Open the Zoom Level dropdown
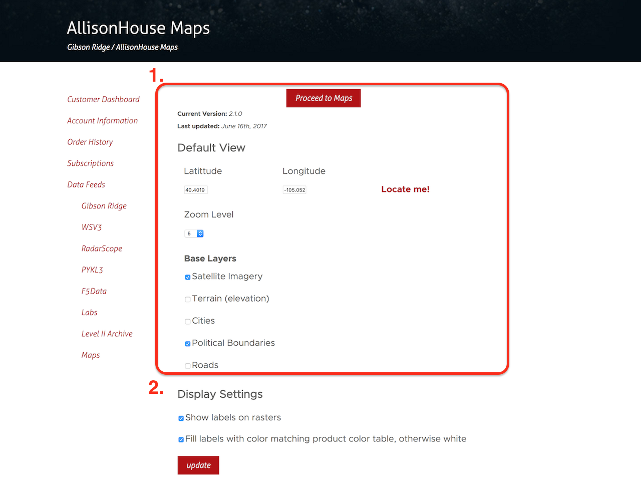This screenshot has width=641, height=487. click(x=194, y=233)
